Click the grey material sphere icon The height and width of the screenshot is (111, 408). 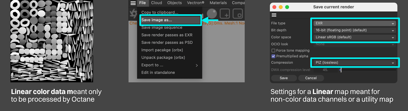click(x=212, y=14)
